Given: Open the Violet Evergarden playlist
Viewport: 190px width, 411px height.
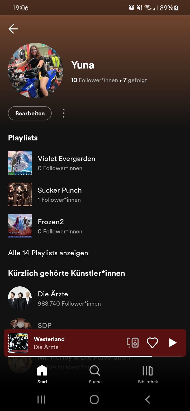Looking at the screenshot, I should click(66, 163).
